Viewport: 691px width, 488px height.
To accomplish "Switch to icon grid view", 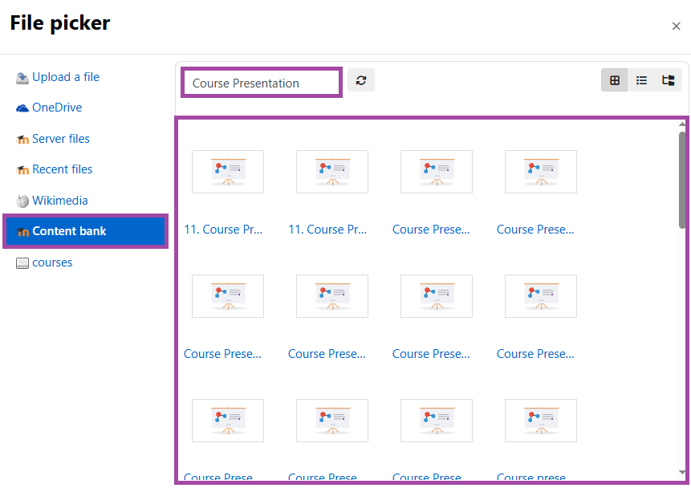I will 614,80.
